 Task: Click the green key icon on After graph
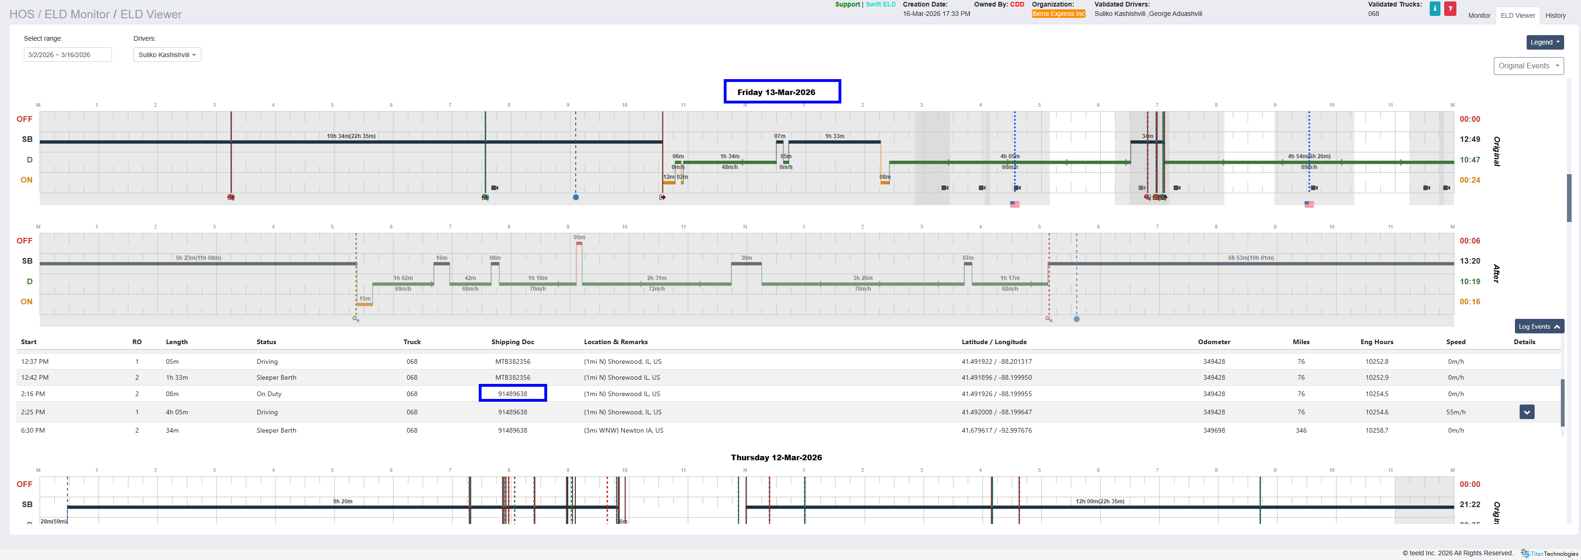[x=356, y=319]
